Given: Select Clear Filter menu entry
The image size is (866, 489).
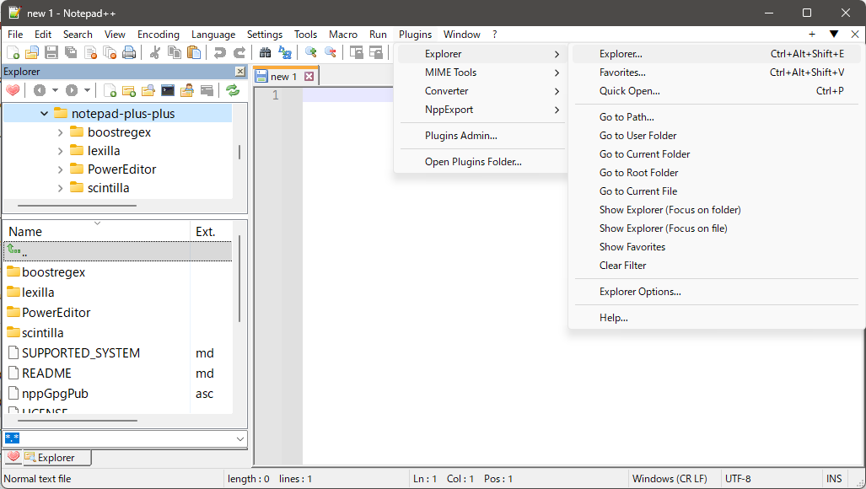Looking at the screenshot, I should pos(717,266).
